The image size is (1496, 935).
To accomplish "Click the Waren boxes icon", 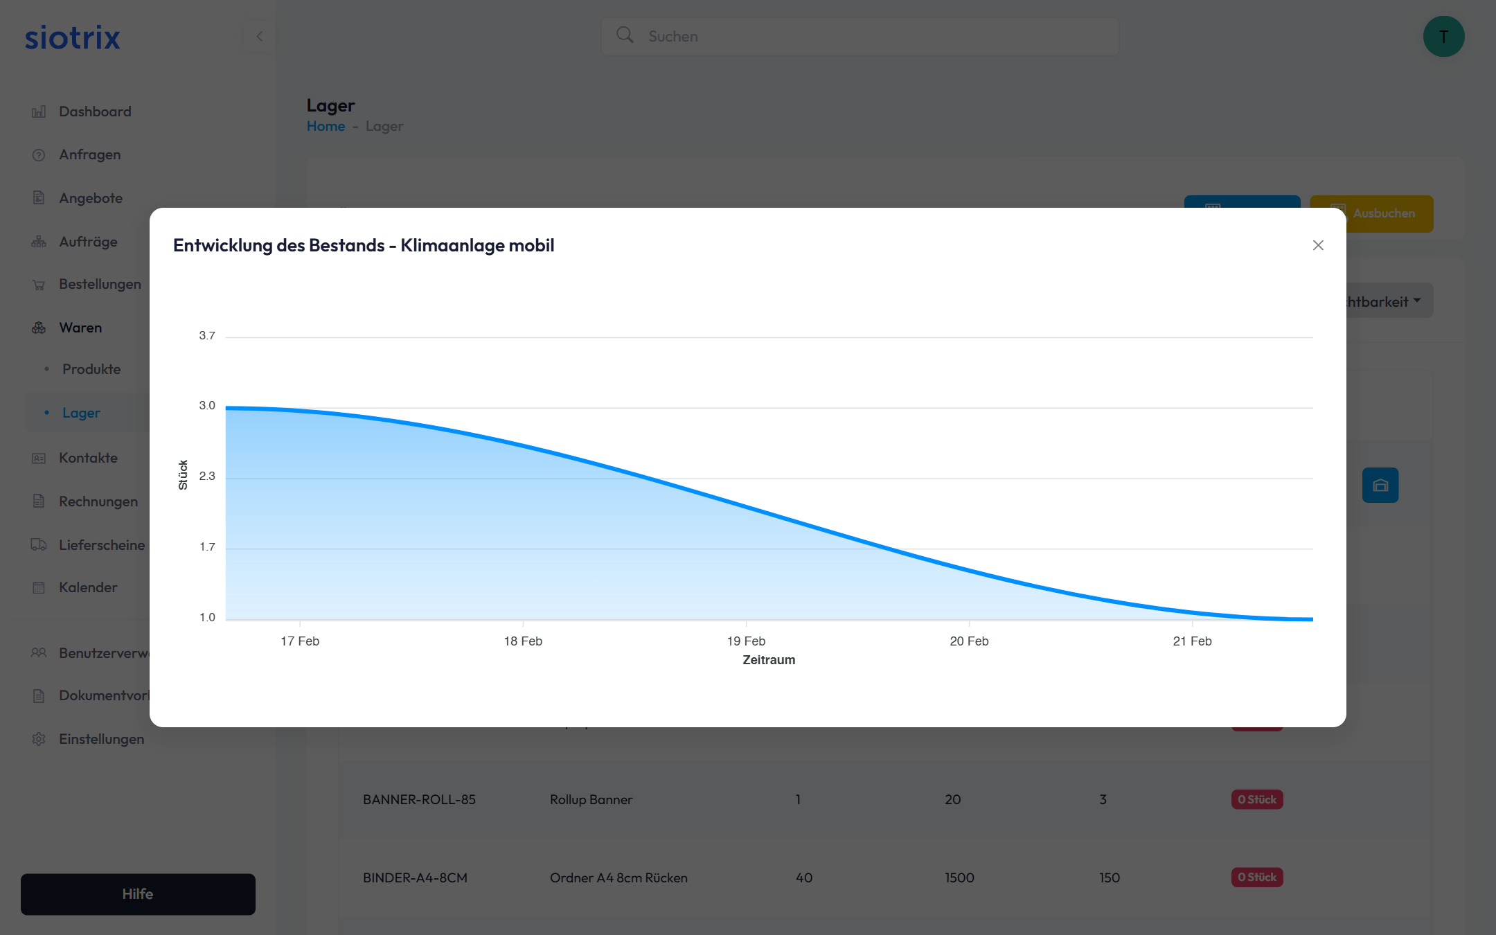I will point(39,328).
